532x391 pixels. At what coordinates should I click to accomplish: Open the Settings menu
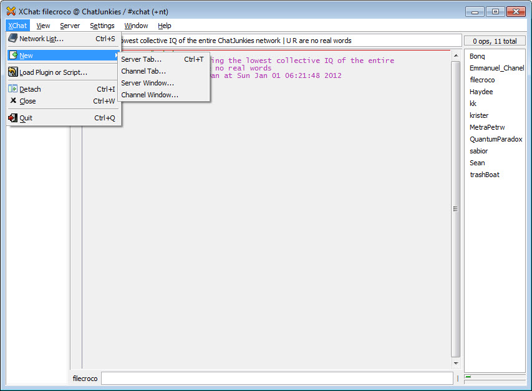(102, 26)
